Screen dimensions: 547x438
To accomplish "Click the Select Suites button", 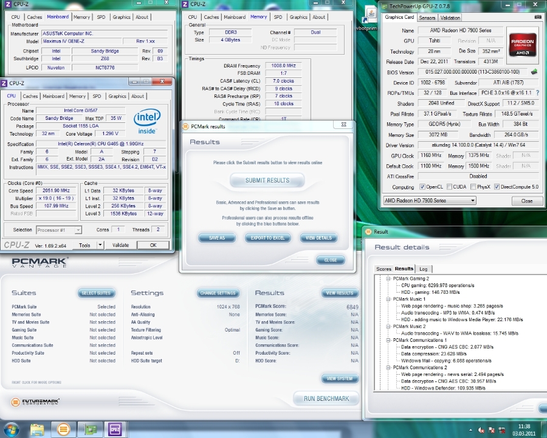I will (x=96, y=293).
